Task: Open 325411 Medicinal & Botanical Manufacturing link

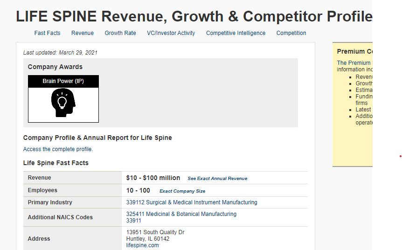Action: pyautogui.click(x=181, y=214)
